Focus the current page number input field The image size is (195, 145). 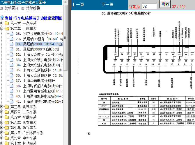[149, 6]
